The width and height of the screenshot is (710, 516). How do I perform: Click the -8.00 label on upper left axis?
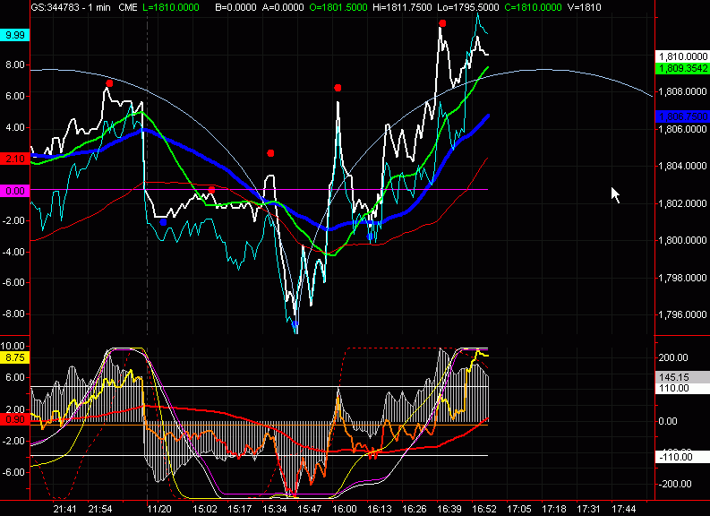pyautogui.click(x=13, y=314)
